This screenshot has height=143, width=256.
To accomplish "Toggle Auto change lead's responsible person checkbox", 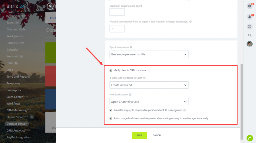I will click(x=111, y=118).
